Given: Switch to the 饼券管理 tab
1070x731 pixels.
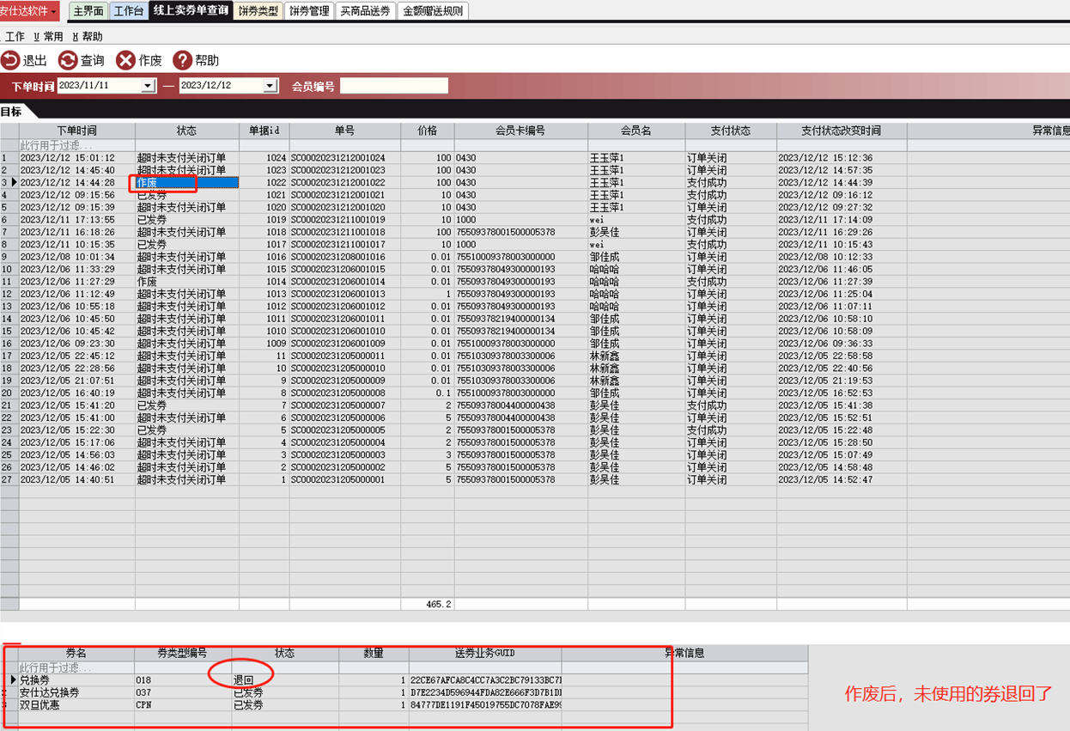Looking at the screenshot, I should (309, 11).
